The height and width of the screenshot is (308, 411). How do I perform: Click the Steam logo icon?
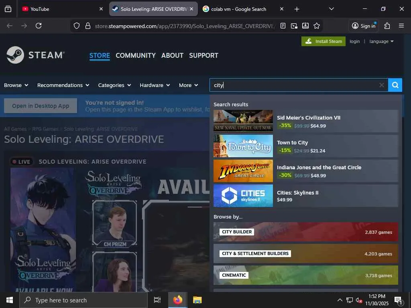[x=15, y=55]
